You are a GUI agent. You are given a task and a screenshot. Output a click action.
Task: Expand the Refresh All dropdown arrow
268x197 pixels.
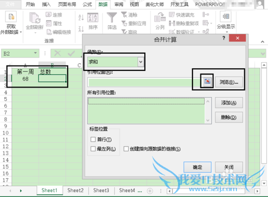click(x=35, y=33)
